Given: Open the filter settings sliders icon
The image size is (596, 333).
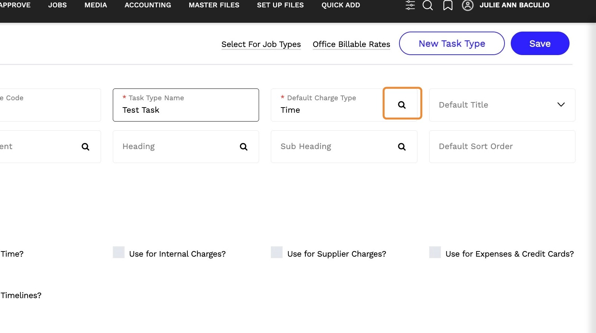Looking at the screenshot, I should pyautogui.click(x=410, y=5).
